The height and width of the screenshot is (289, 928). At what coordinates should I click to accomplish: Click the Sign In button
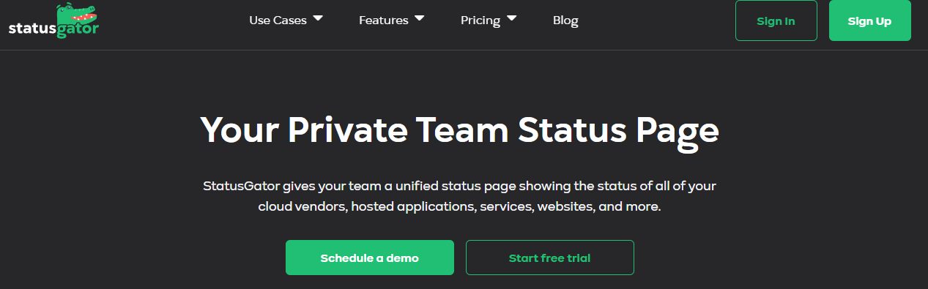click(776, 20)
